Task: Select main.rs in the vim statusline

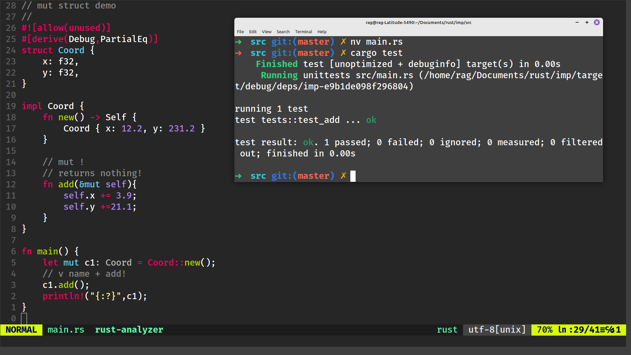Action: 66,330
